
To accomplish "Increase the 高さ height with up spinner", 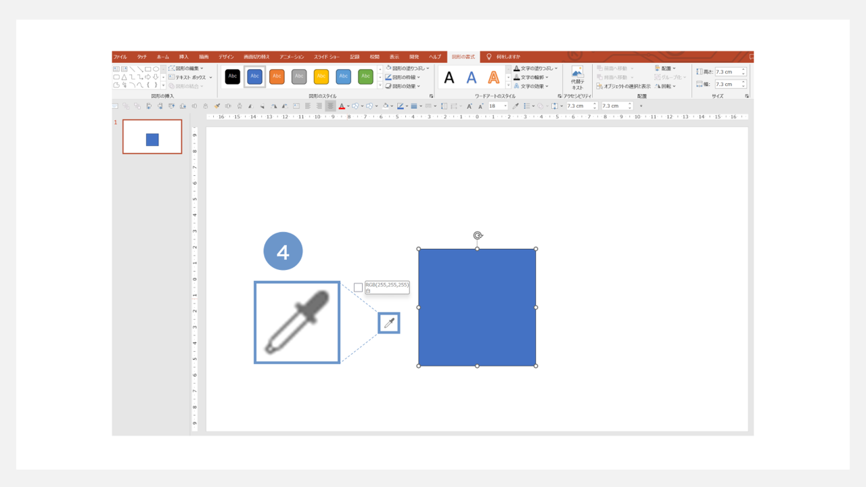I will (x=744, y=69).
